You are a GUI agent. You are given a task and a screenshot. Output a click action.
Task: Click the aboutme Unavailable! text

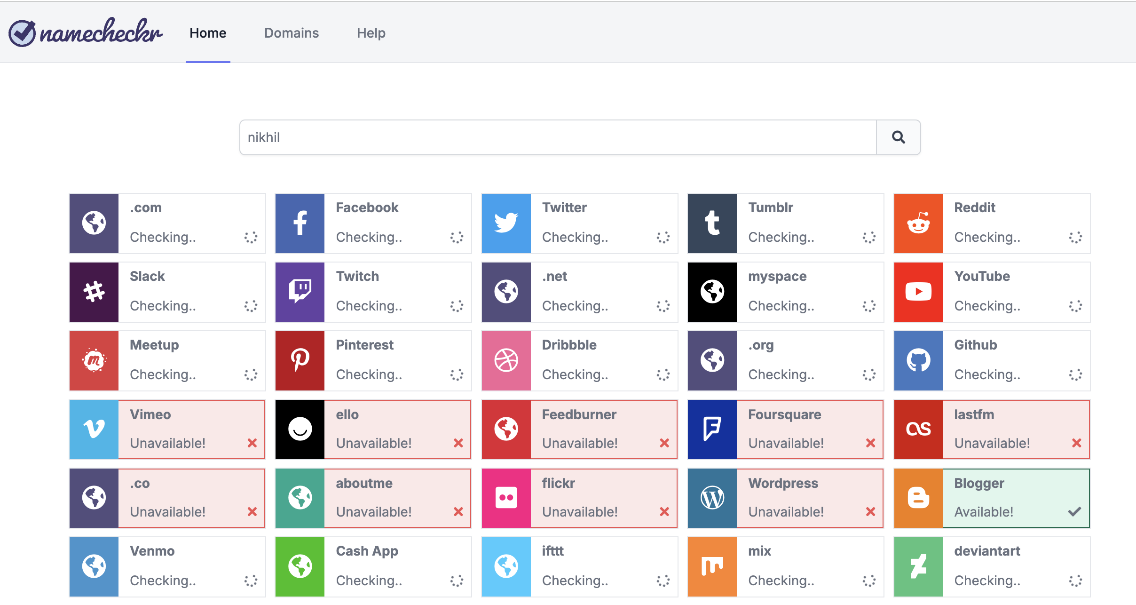(x=374, y=512)
